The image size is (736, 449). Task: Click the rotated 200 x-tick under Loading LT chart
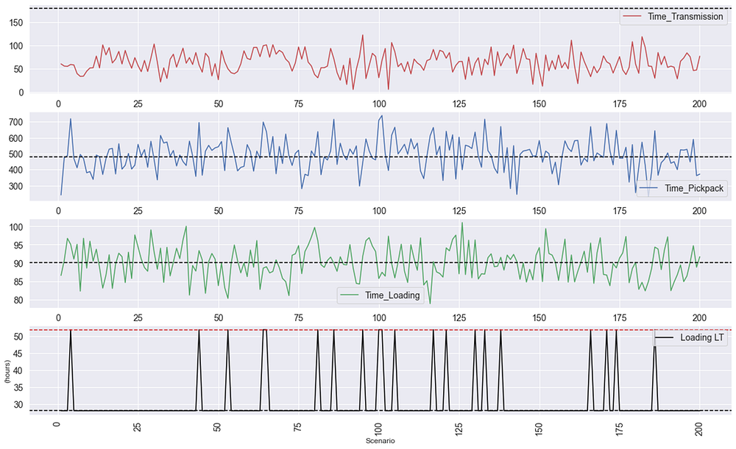pyautogui.click(x=698, y=429)
